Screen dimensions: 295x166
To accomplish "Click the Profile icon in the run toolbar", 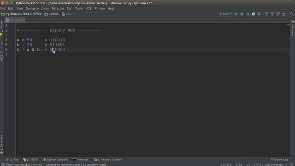I will coord(254,14).
